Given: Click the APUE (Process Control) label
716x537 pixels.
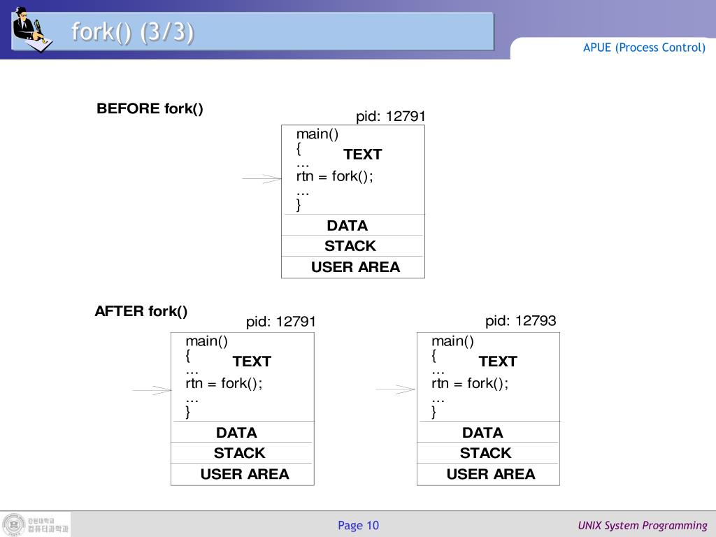Looking at the screenshot, I should click(x=644, y=48).
